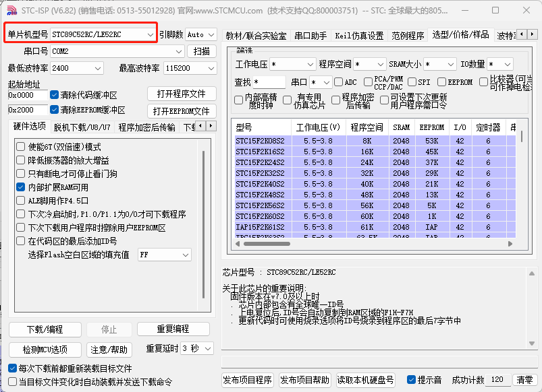The height and width of the screenshot is (392, 542).
Task: Click 打开EEPROM文件 button
Action: [182, 111]
